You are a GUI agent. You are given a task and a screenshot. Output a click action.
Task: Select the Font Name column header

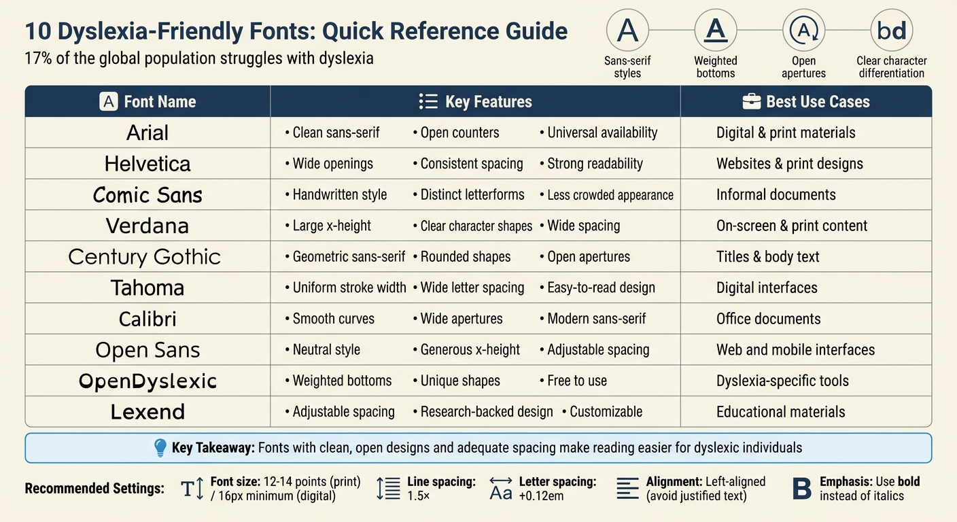[x=147, y=101]
